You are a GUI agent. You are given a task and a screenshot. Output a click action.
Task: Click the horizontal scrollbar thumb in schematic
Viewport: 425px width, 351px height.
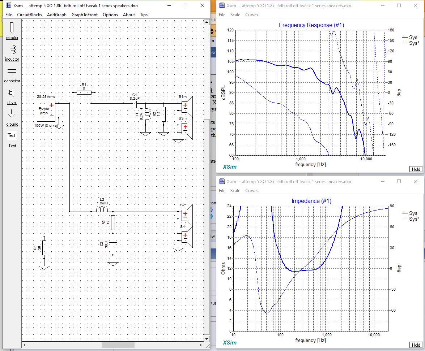click(x=118, y=345)
